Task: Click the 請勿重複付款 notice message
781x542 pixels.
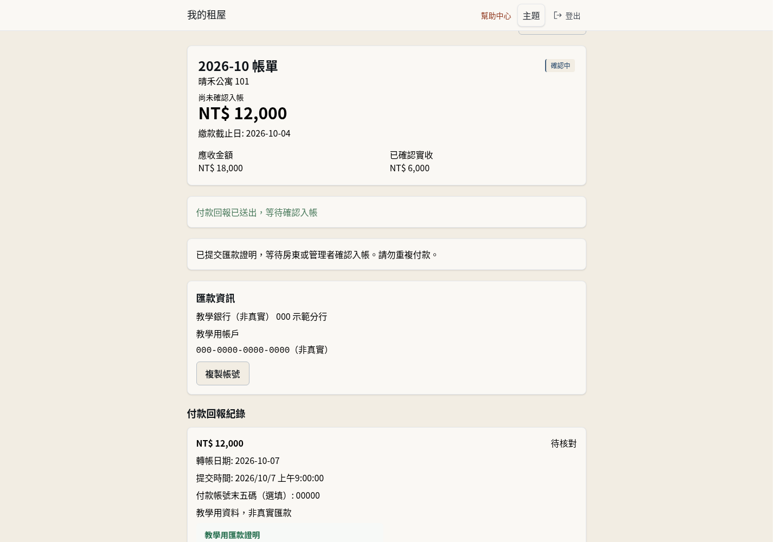Action: [x=317, y=255]
